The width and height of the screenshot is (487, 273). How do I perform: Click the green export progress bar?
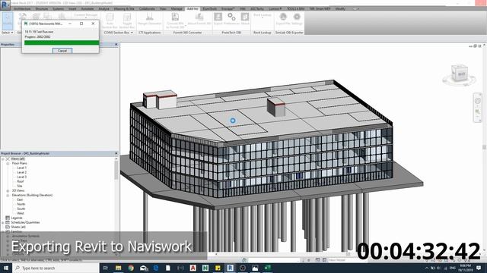point(62,42)
